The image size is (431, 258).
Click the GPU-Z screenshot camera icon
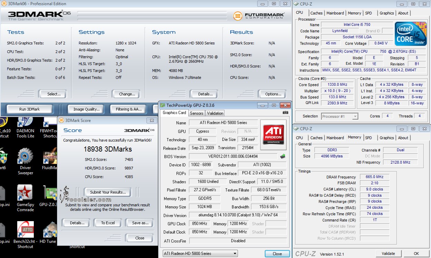(285, 113)
